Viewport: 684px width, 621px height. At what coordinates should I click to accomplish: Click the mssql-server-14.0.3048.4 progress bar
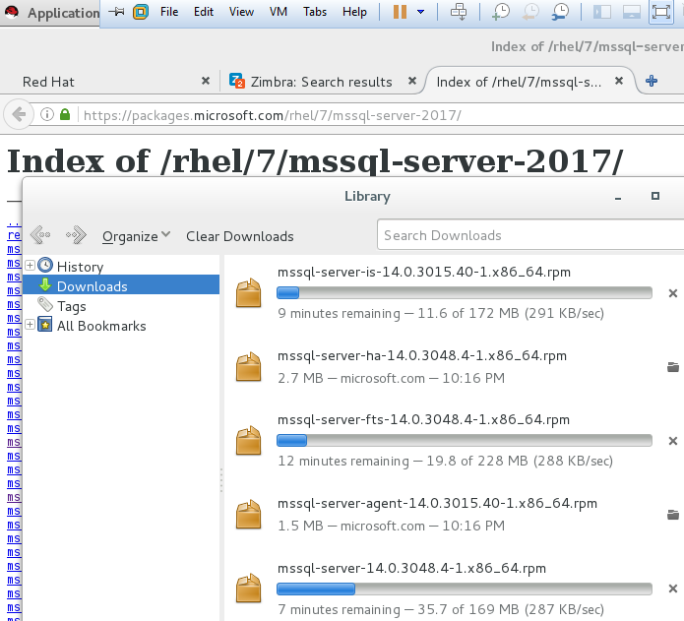click(465, 590)
